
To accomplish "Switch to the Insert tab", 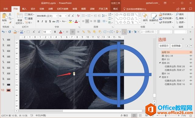I will (24, 9).
